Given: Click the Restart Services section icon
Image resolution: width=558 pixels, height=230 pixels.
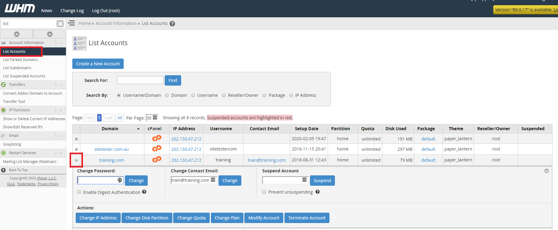Looking at the screenshot, I should tap(3, 153).
